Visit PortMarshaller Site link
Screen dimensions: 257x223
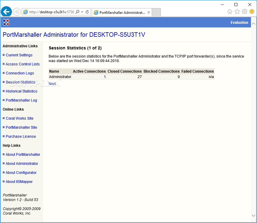[x=21, y=127]
